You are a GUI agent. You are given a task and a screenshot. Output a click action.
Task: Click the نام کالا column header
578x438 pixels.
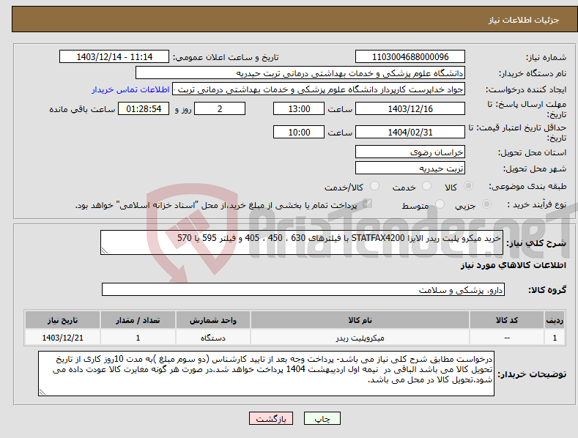pyautogui.click(x=360, y=320)
